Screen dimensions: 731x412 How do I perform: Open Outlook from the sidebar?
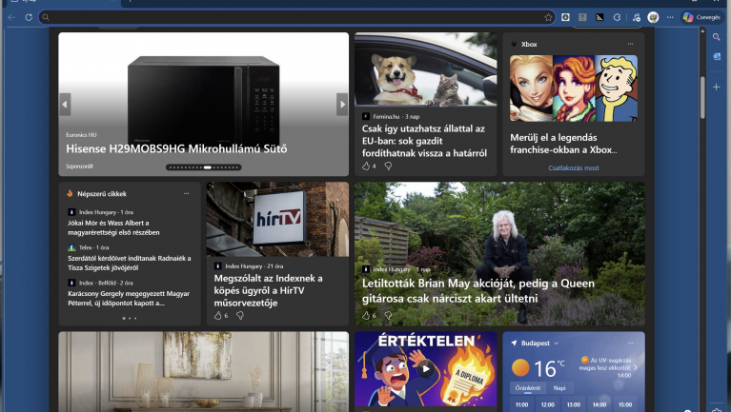point(716,56)
